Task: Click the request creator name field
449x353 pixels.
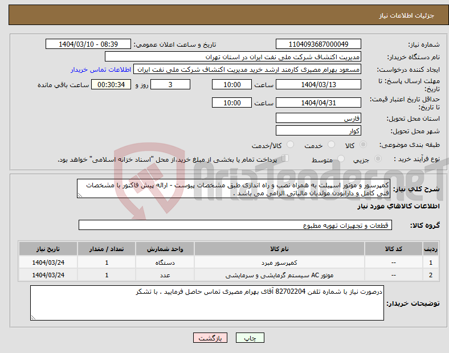Action: 247,69
